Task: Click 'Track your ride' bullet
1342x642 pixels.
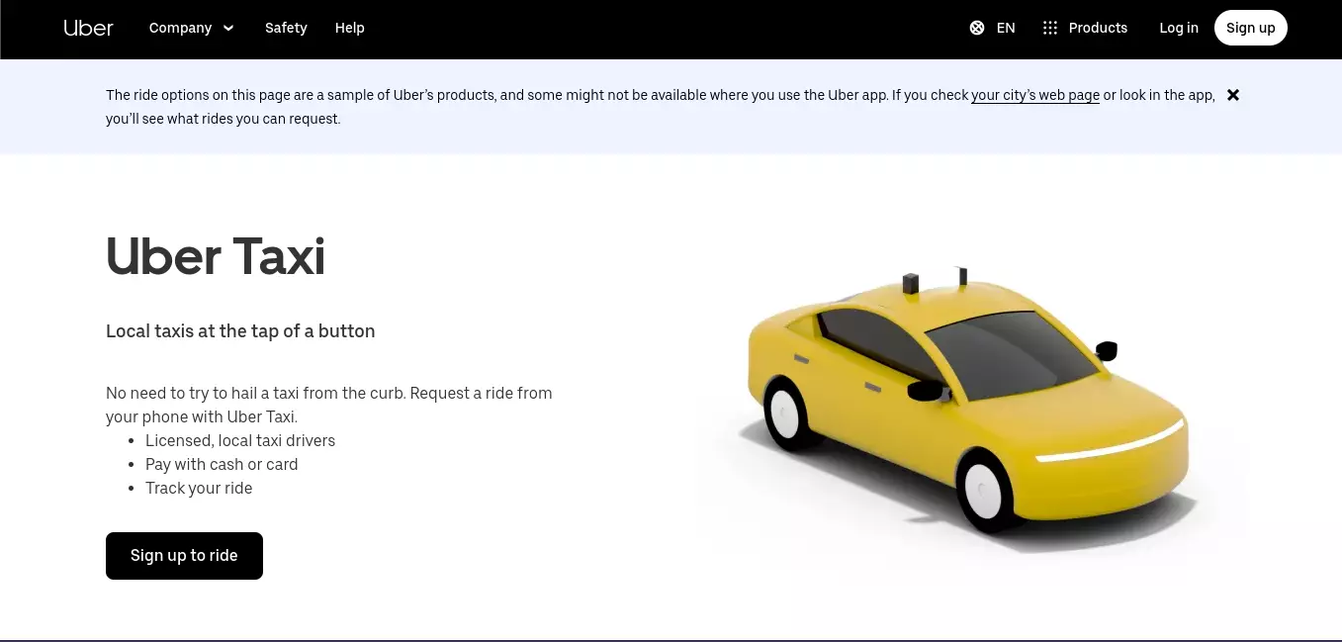Action: pos(199,488)
